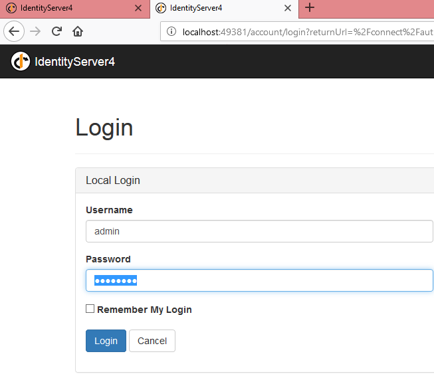The width and height of the screenshot is (434, 380).
Task: Reload the page with the refresh icon
Action: pyautogui.click(x=56, y=31)
